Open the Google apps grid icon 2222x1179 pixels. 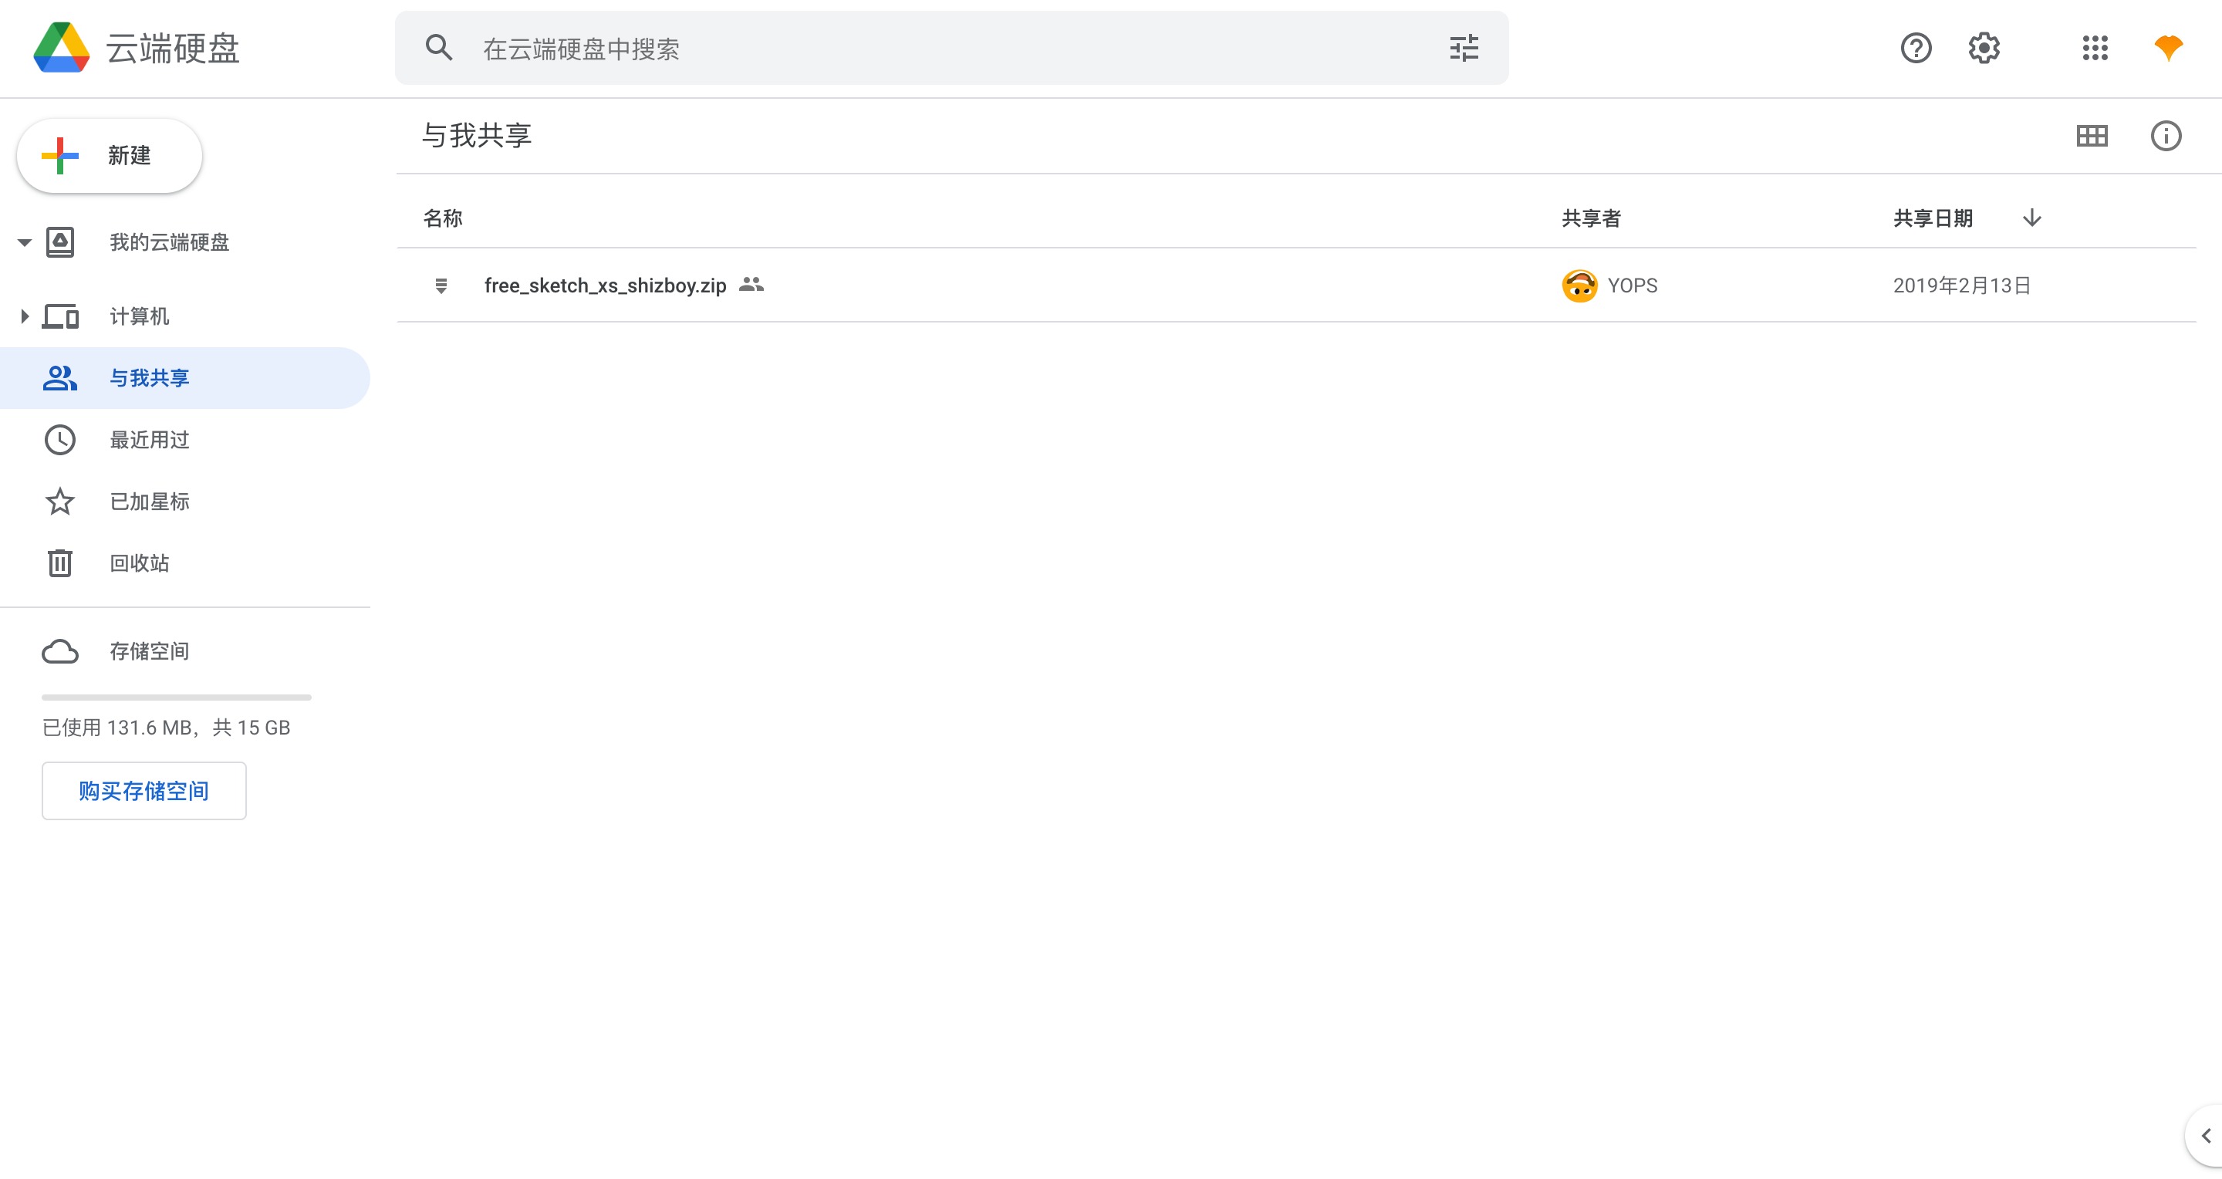(x=2095, y=47)
